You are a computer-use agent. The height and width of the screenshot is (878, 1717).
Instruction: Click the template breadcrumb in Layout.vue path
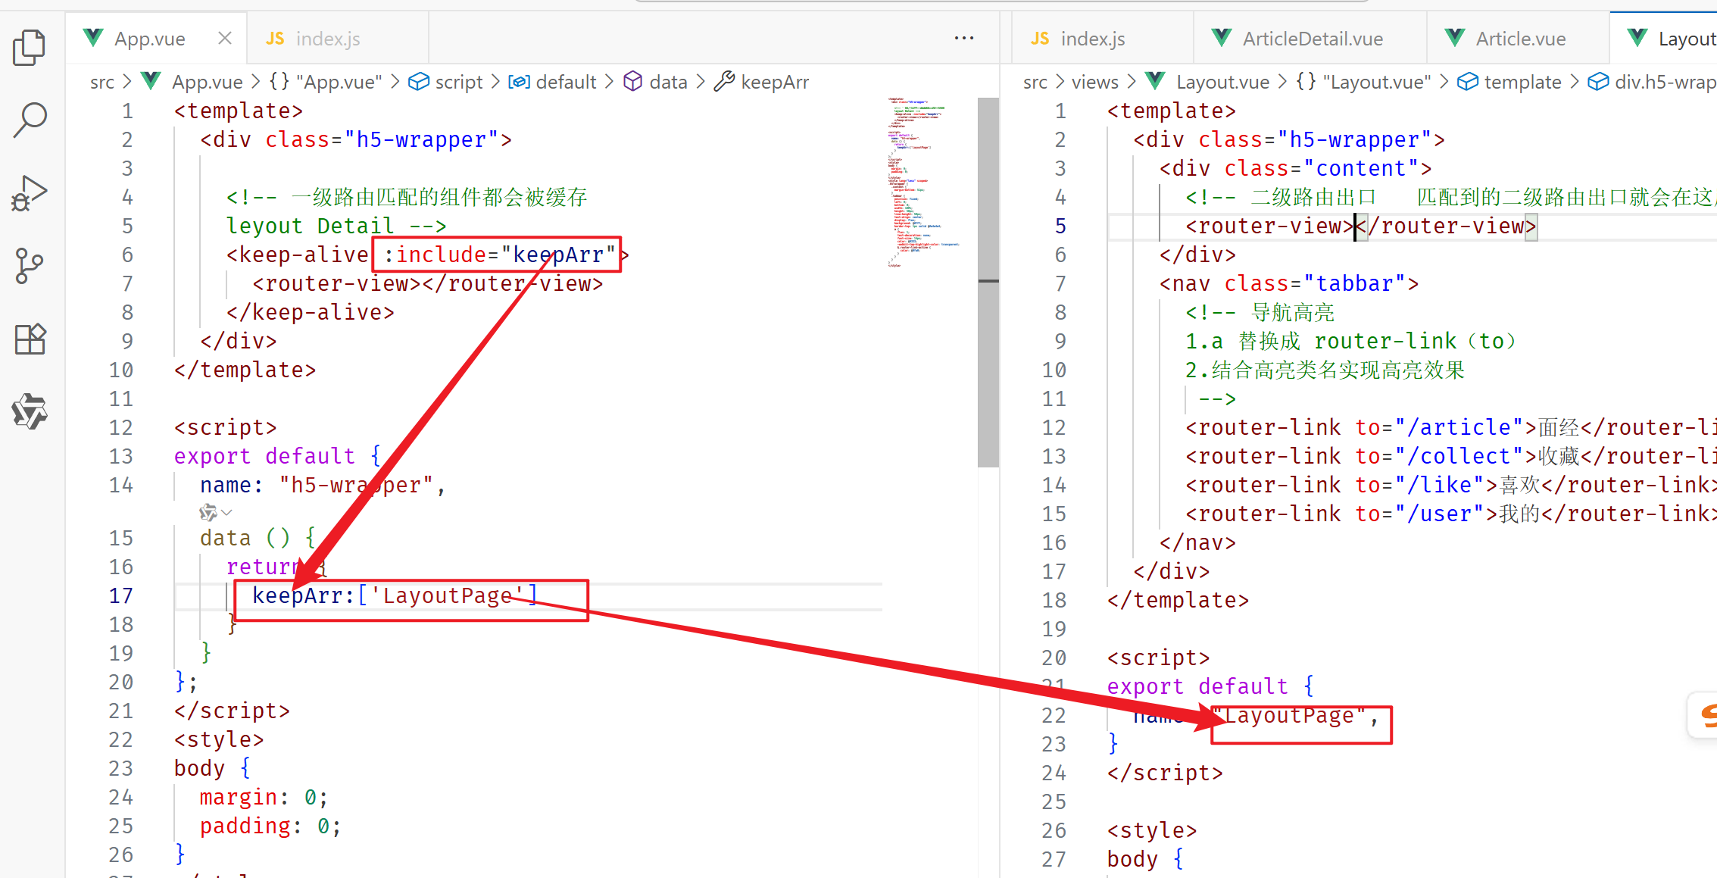1522,82
